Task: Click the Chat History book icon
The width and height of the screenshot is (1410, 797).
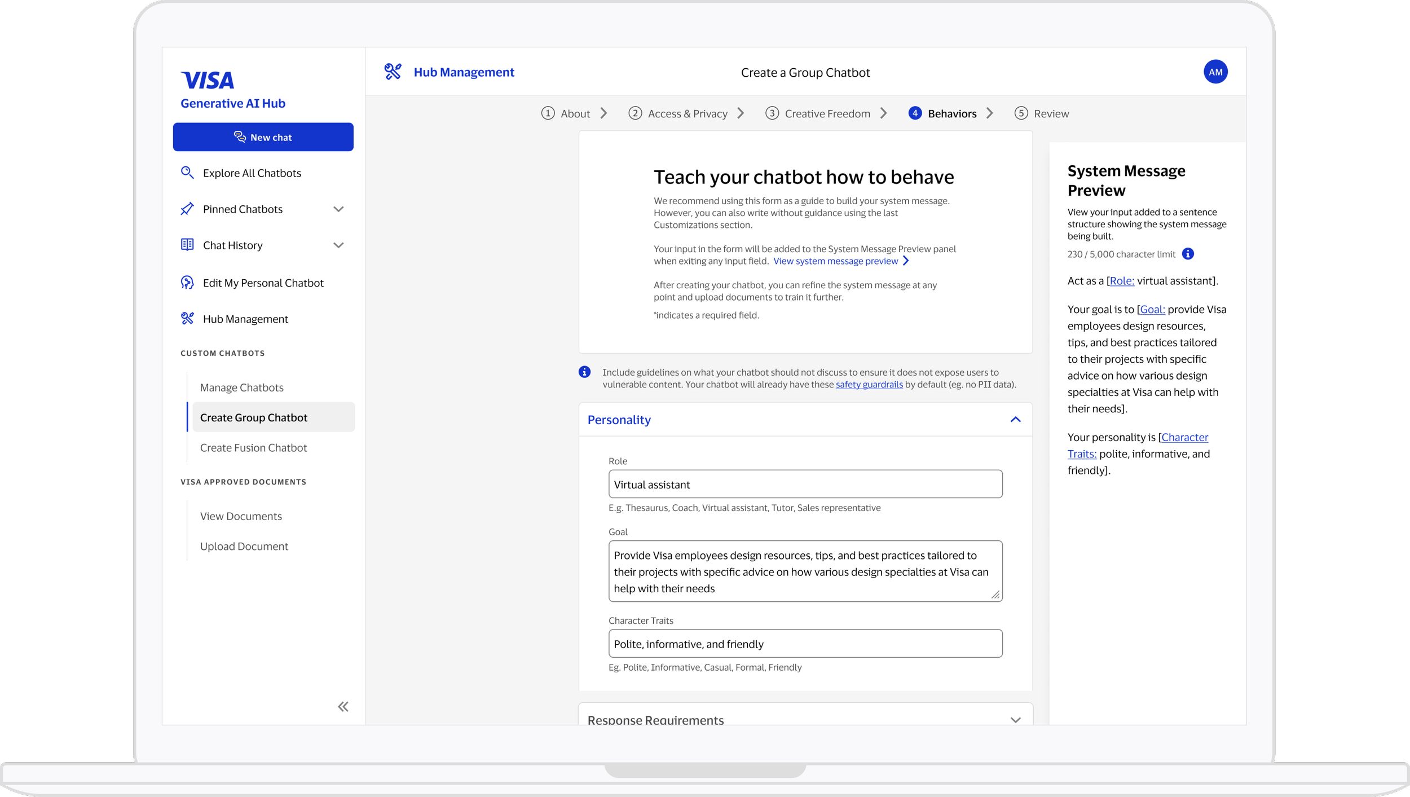Action: click(x=188, y=245)
